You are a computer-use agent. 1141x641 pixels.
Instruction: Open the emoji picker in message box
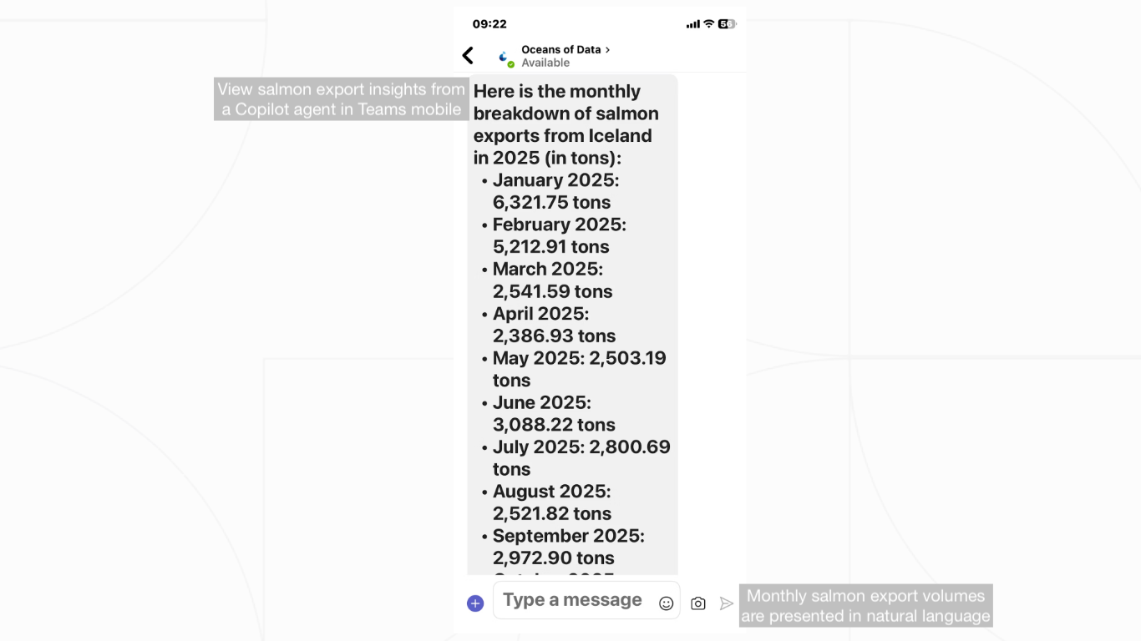coord(666,603)
